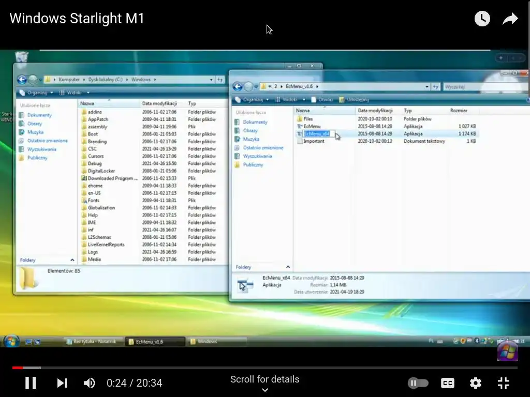Image resolution: width=530 pixels, height=397 pixels.
Task: Select the Fonts folder
Action: click(93, 201)
